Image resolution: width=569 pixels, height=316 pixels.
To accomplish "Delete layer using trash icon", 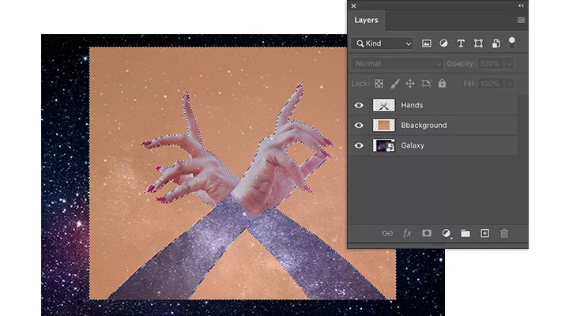I will click(504, 233).
